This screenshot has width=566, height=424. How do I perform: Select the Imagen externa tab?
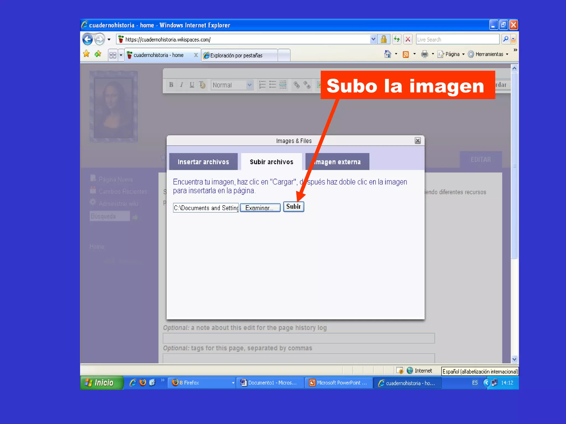click(x=337, y=162)
